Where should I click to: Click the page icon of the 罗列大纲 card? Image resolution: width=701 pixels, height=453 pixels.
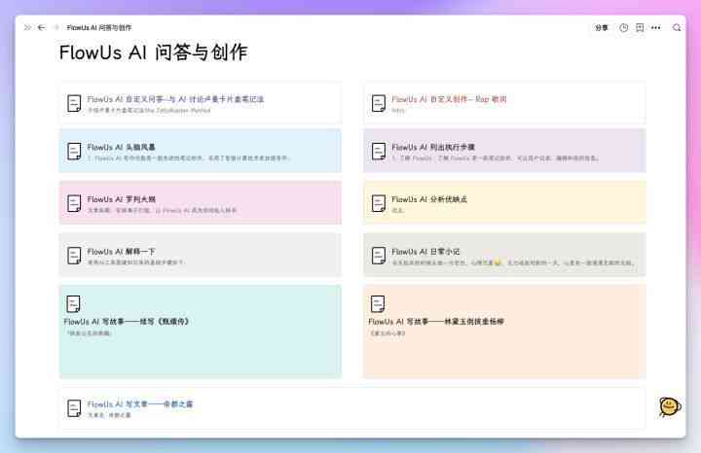pos(74,203)
